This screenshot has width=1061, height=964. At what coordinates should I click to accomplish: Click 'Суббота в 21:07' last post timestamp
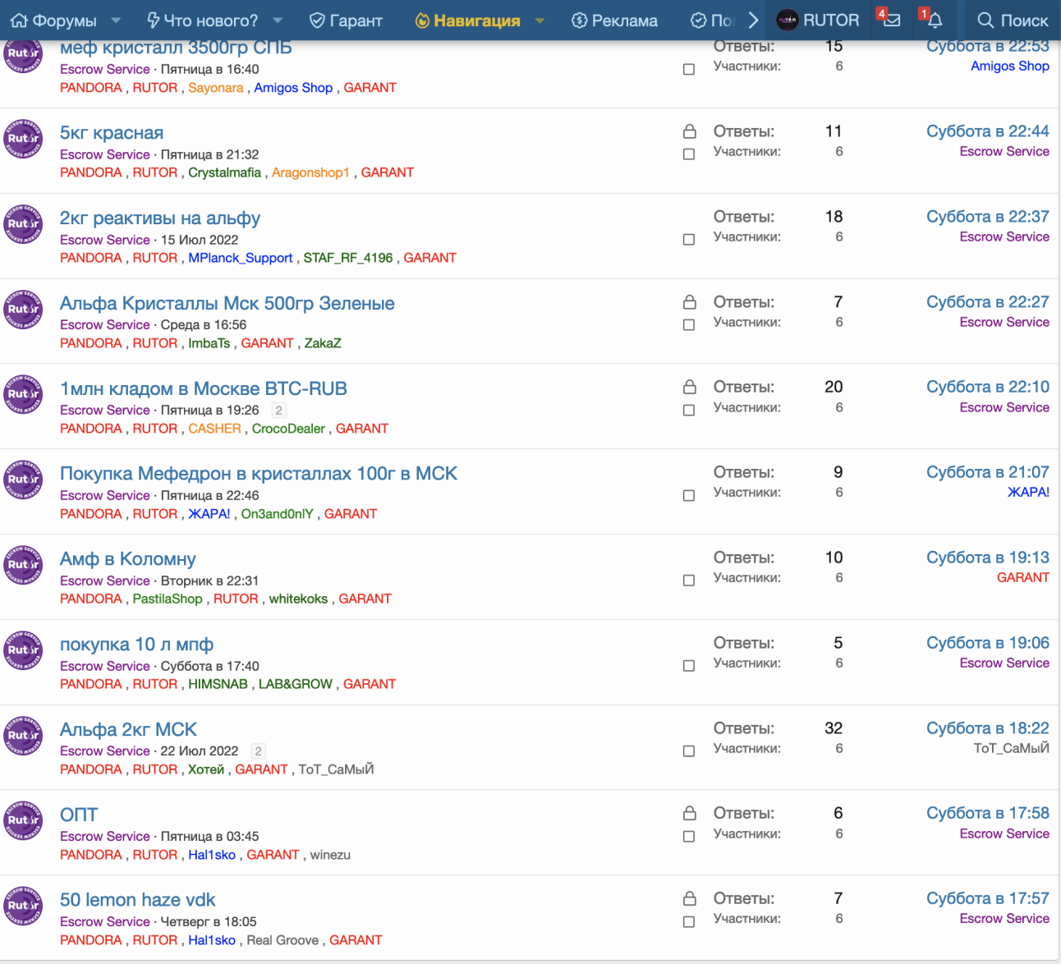pyautogui.click(x=988, y=472)
